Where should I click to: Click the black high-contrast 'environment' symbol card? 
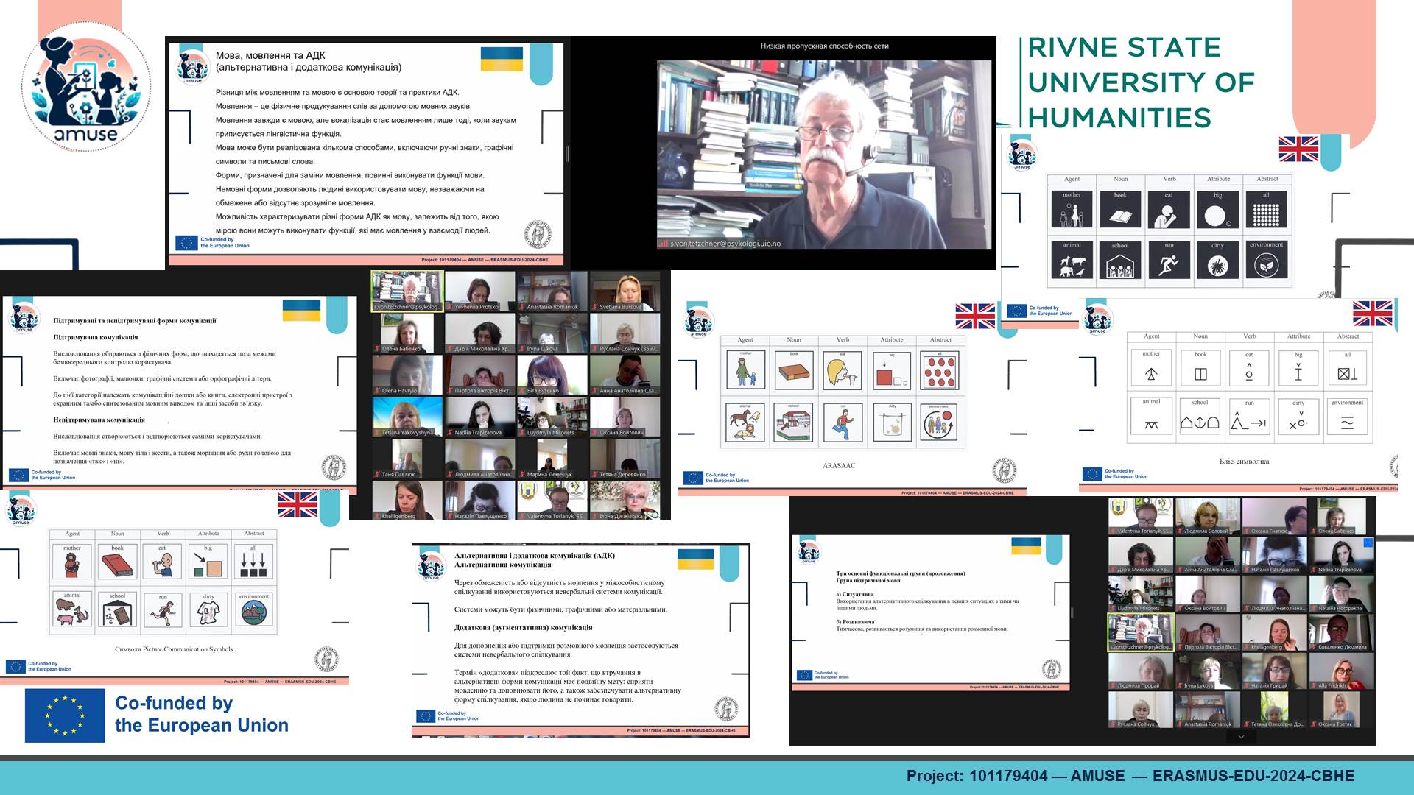[x=1266, y=260]
